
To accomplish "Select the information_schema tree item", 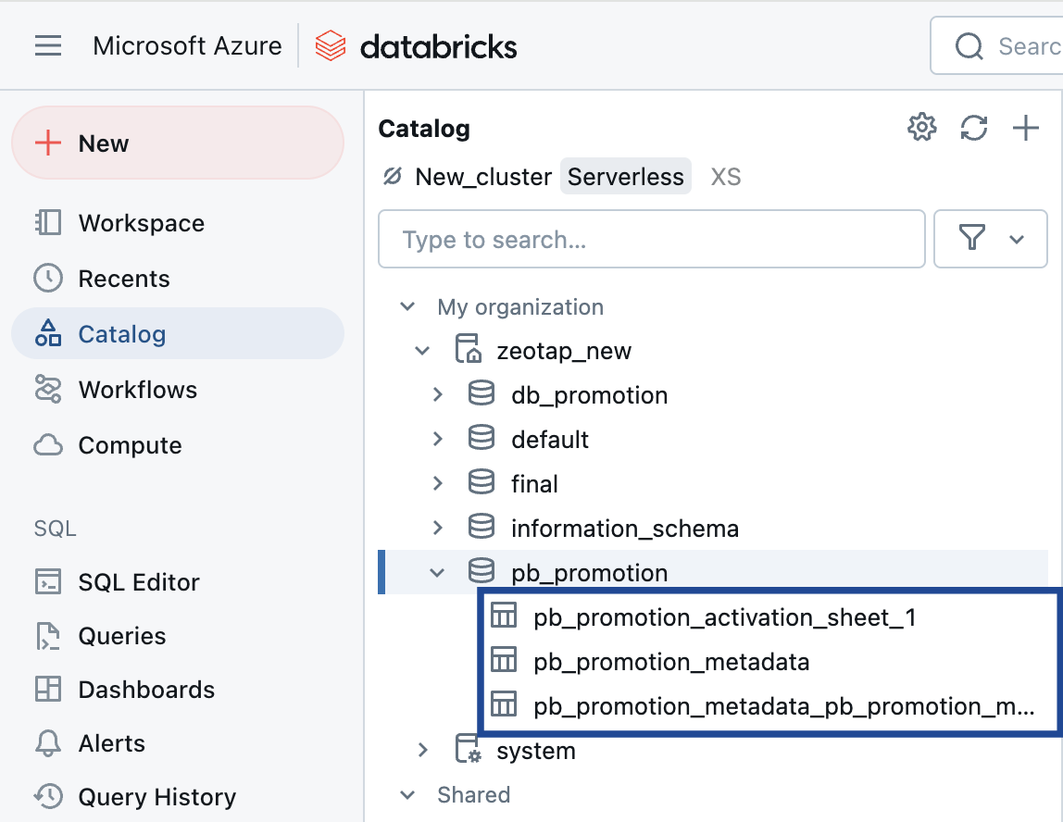I will [624, 529].
